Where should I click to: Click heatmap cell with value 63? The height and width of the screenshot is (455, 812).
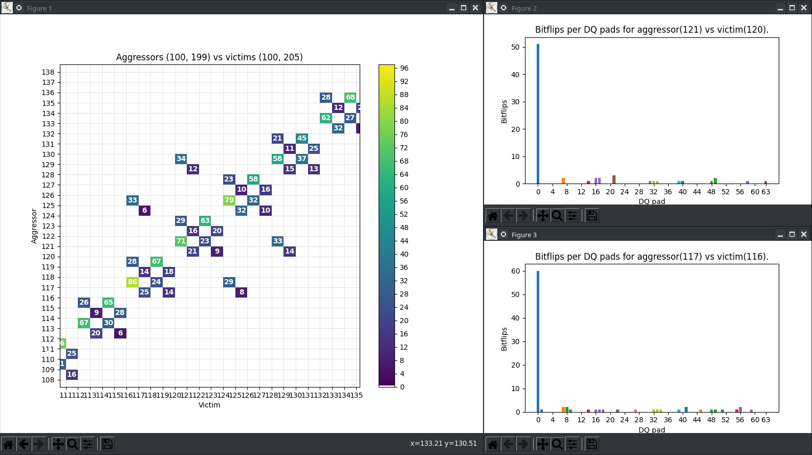[205, 220]
